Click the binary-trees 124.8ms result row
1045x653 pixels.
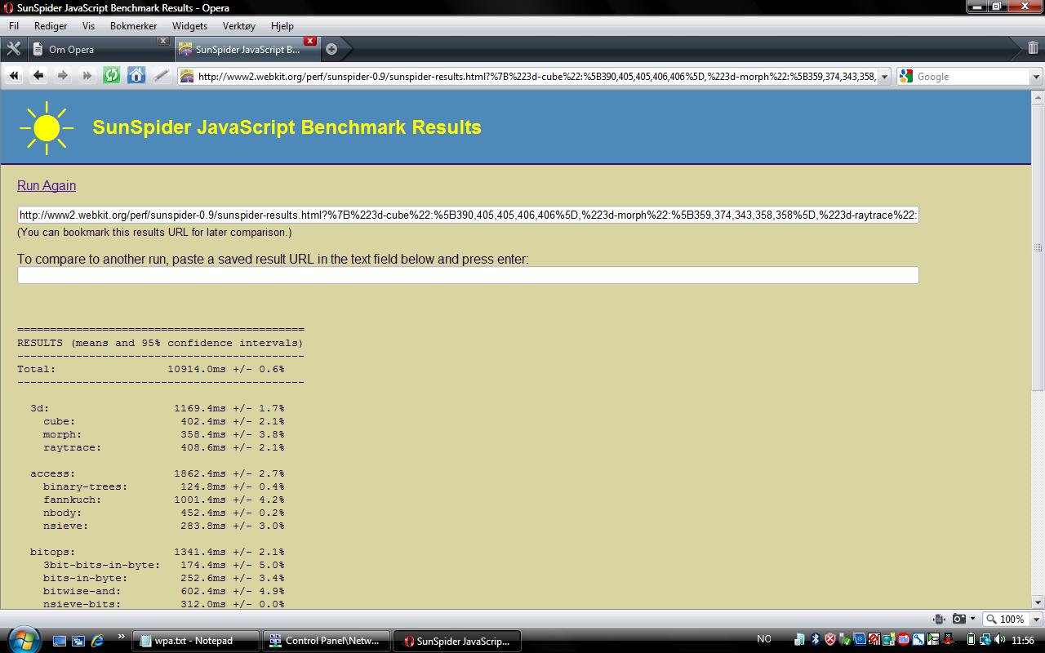click(164, 486)
